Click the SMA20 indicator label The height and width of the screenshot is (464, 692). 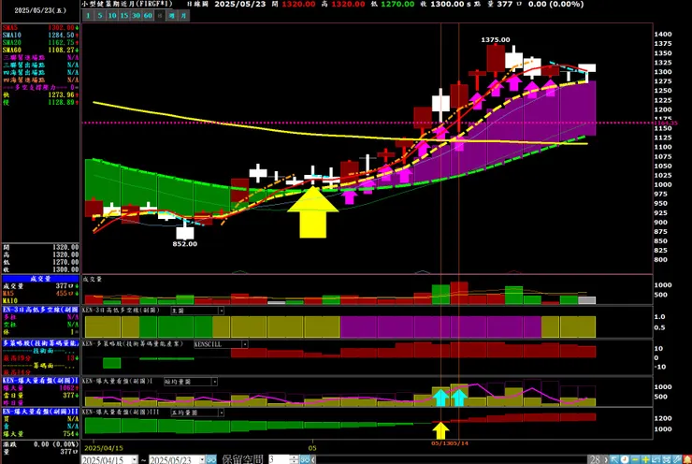(11, 42)
